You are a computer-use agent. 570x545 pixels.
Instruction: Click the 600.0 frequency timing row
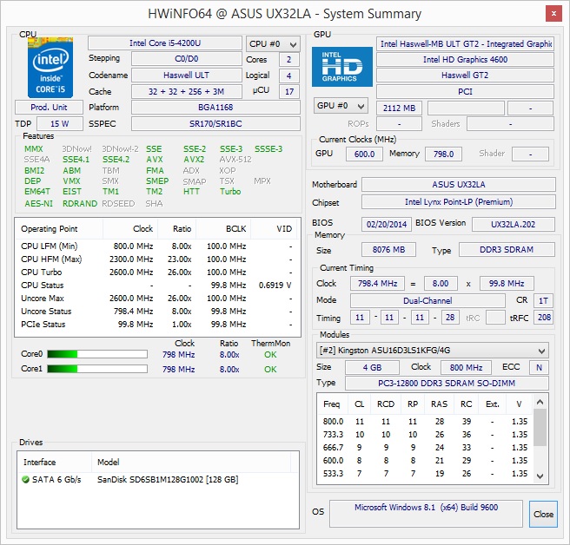click(x=425, y=461)
